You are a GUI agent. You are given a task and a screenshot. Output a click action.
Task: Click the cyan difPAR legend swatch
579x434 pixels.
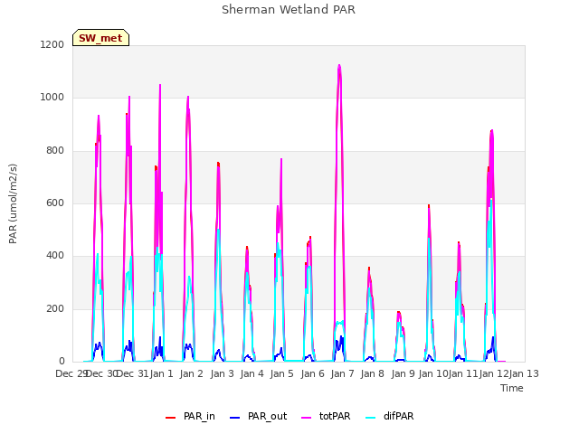coord(370,418)
